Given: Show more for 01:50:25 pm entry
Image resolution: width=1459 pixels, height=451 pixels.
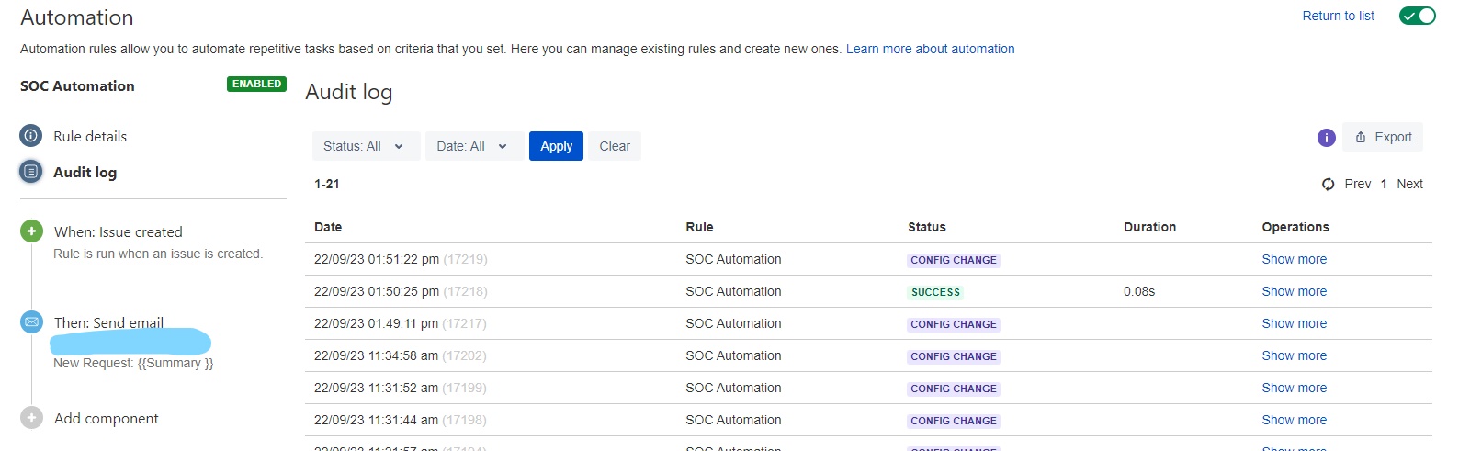Looking at the screenshot, I should [x=1294, y=291].
